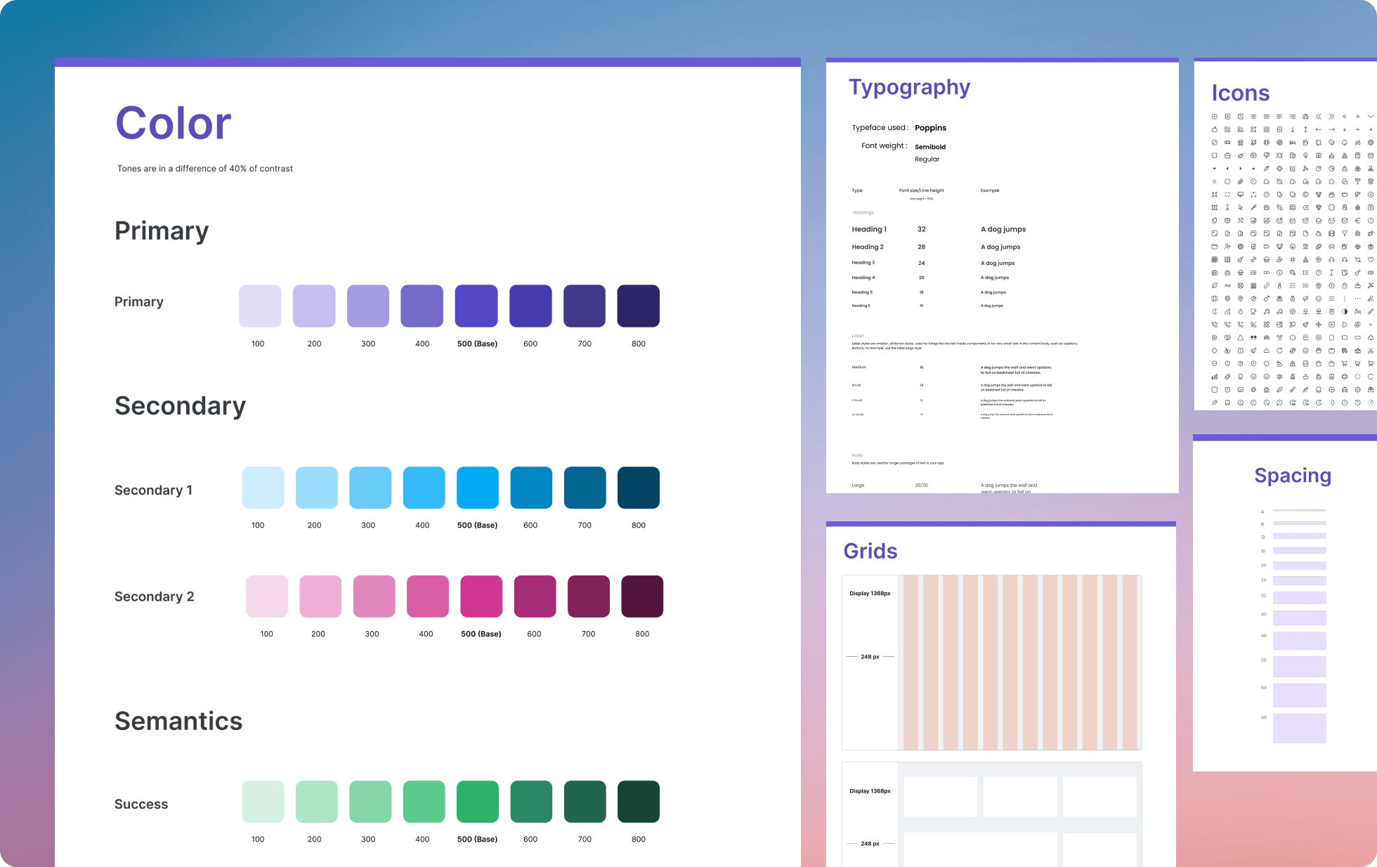Pick the Primary 100 color swatch
1377x867 pixels.
point(260,306)
